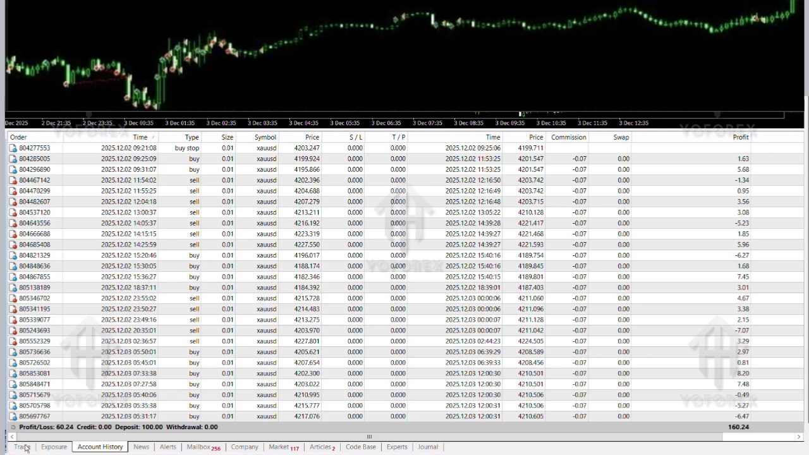The width and height of the screenshot is (809, 455).
Task: Click the sort triangle on the Time column header
Action: pos(152,137)
